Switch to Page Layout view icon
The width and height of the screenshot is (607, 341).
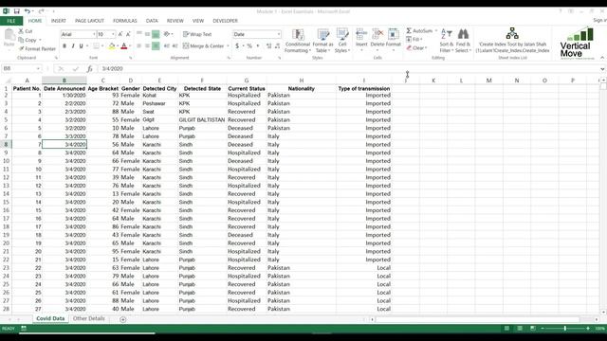point(520,329)
